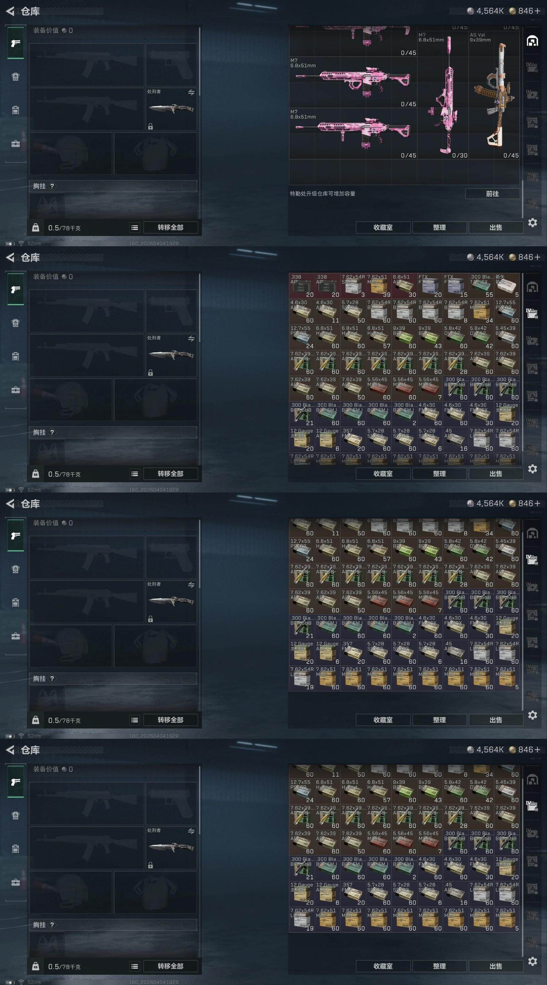Screen dimensions: 547x985
Task: Click the stash scrollbar beside the AS Val rifle
Action: [522, 199]
